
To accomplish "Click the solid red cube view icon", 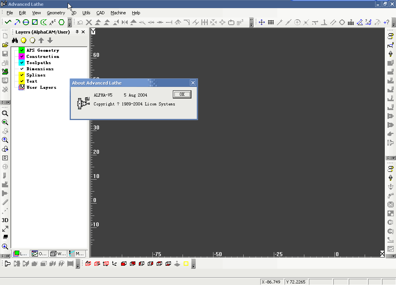I will click(124, 263).
